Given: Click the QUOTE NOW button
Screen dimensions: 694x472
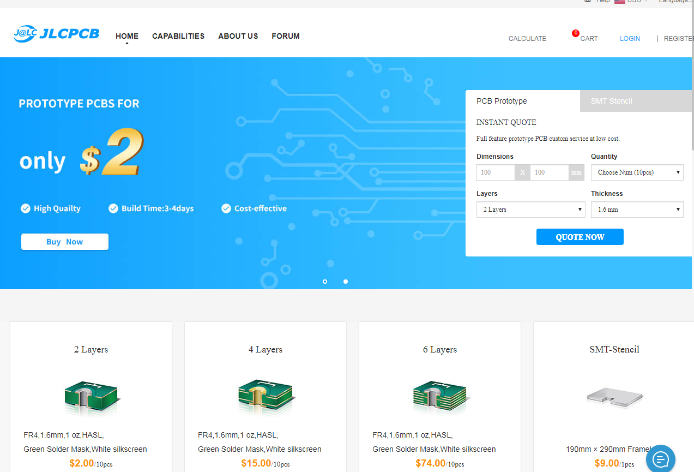Looking at the screenshot, I should pos(580,237).
